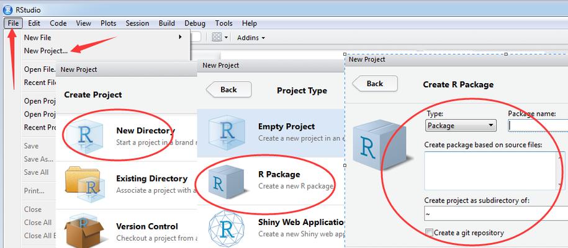Screen dimensions: 568x248
Task: Click the Close All menu entry
Action: click(x=38, y=223)
